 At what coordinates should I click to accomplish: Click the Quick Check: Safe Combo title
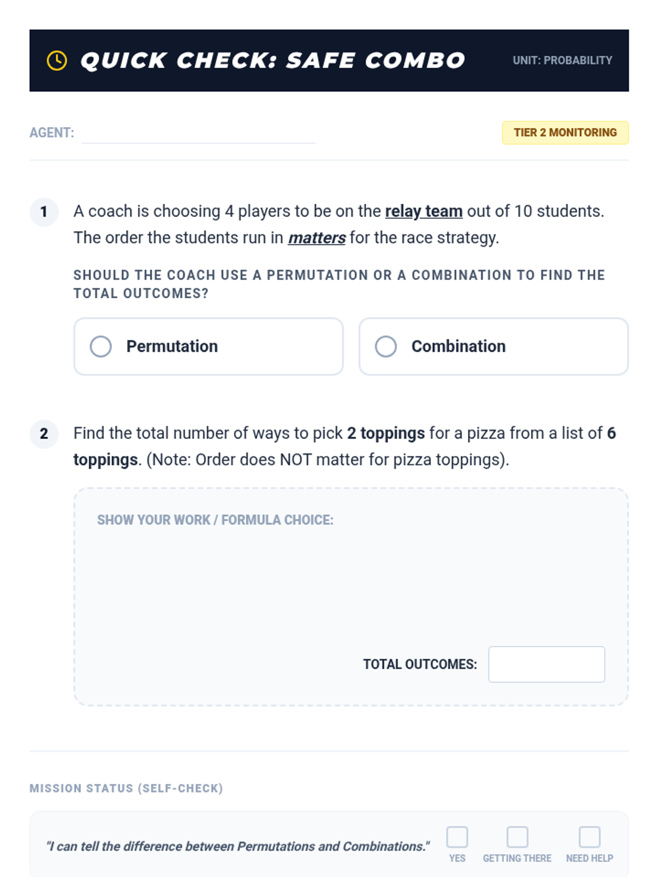click(273, 60)
